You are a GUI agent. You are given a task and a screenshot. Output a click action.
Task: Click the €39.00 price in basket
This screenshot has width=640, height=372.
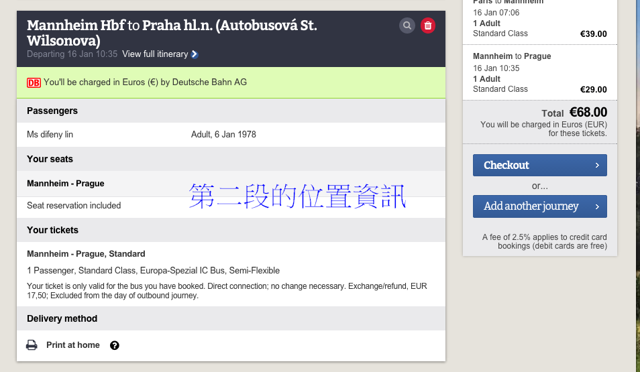[x=594, y=34]
